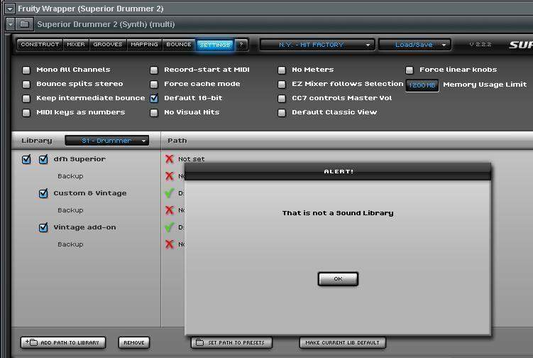
Task: Switch to the CONSTRUCT tab
Action: point(40,45)
